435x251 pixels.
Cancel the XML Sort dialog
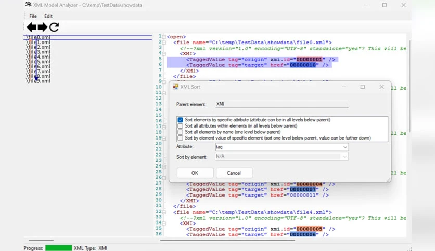(x=234, y=173)
